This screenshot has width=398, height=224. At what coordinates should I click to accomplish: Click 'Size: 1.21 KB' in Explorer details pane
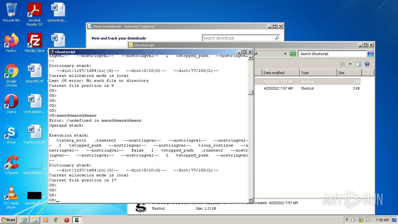[x=206, y=208]
